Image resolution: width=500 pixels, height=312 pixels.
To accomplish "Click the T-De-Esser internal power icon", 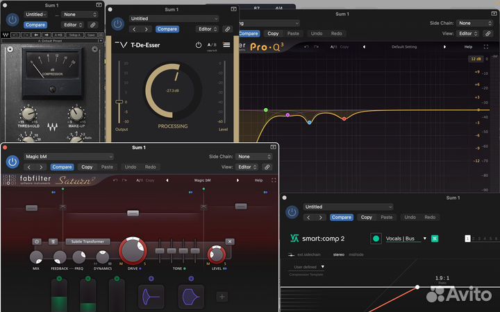I will (199, 45).
